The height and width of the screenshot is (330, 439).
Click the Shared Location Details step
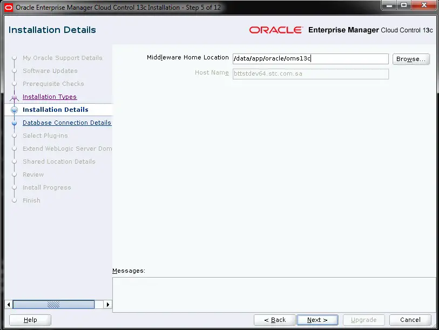tap(59, 161)
